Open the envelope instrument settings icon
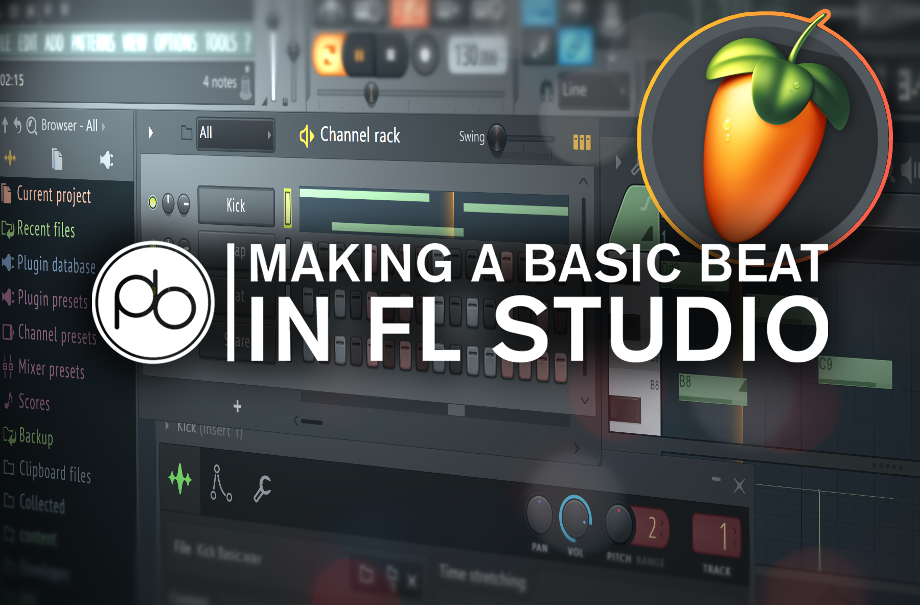Viewport: 920px width, 605px height. click(220, 482)
